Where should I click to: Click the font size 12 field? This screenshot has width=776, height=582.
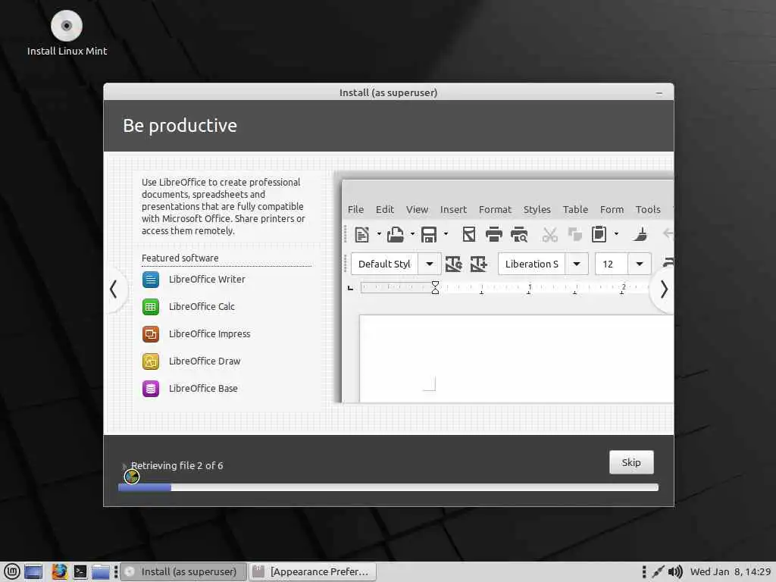pyautogui.click(x=612, y=264)
